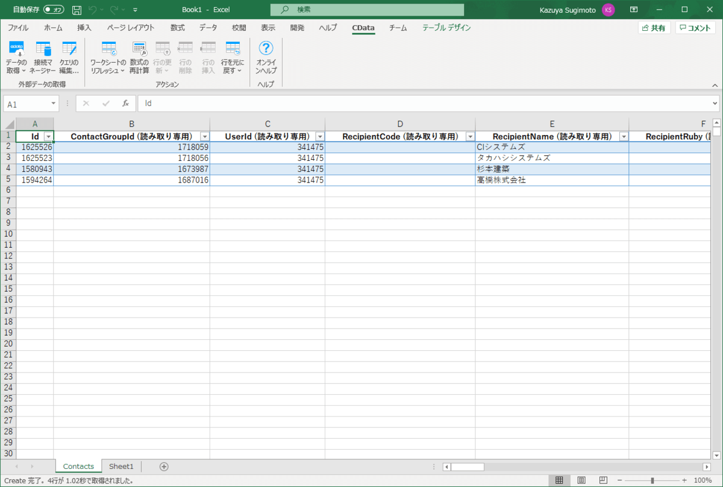Select cell with Id 1625526
The image size is (723, 487).
click(x=34, y=147)
